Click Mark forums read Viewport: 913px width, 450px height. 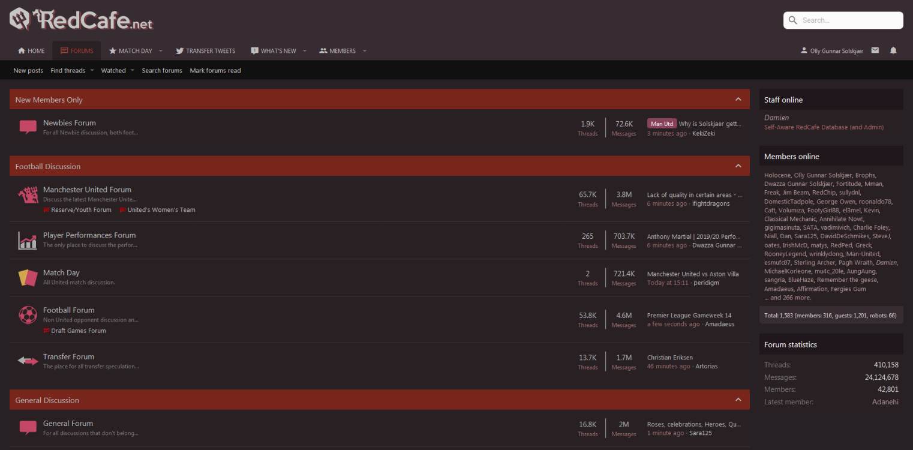click(215, 70)
